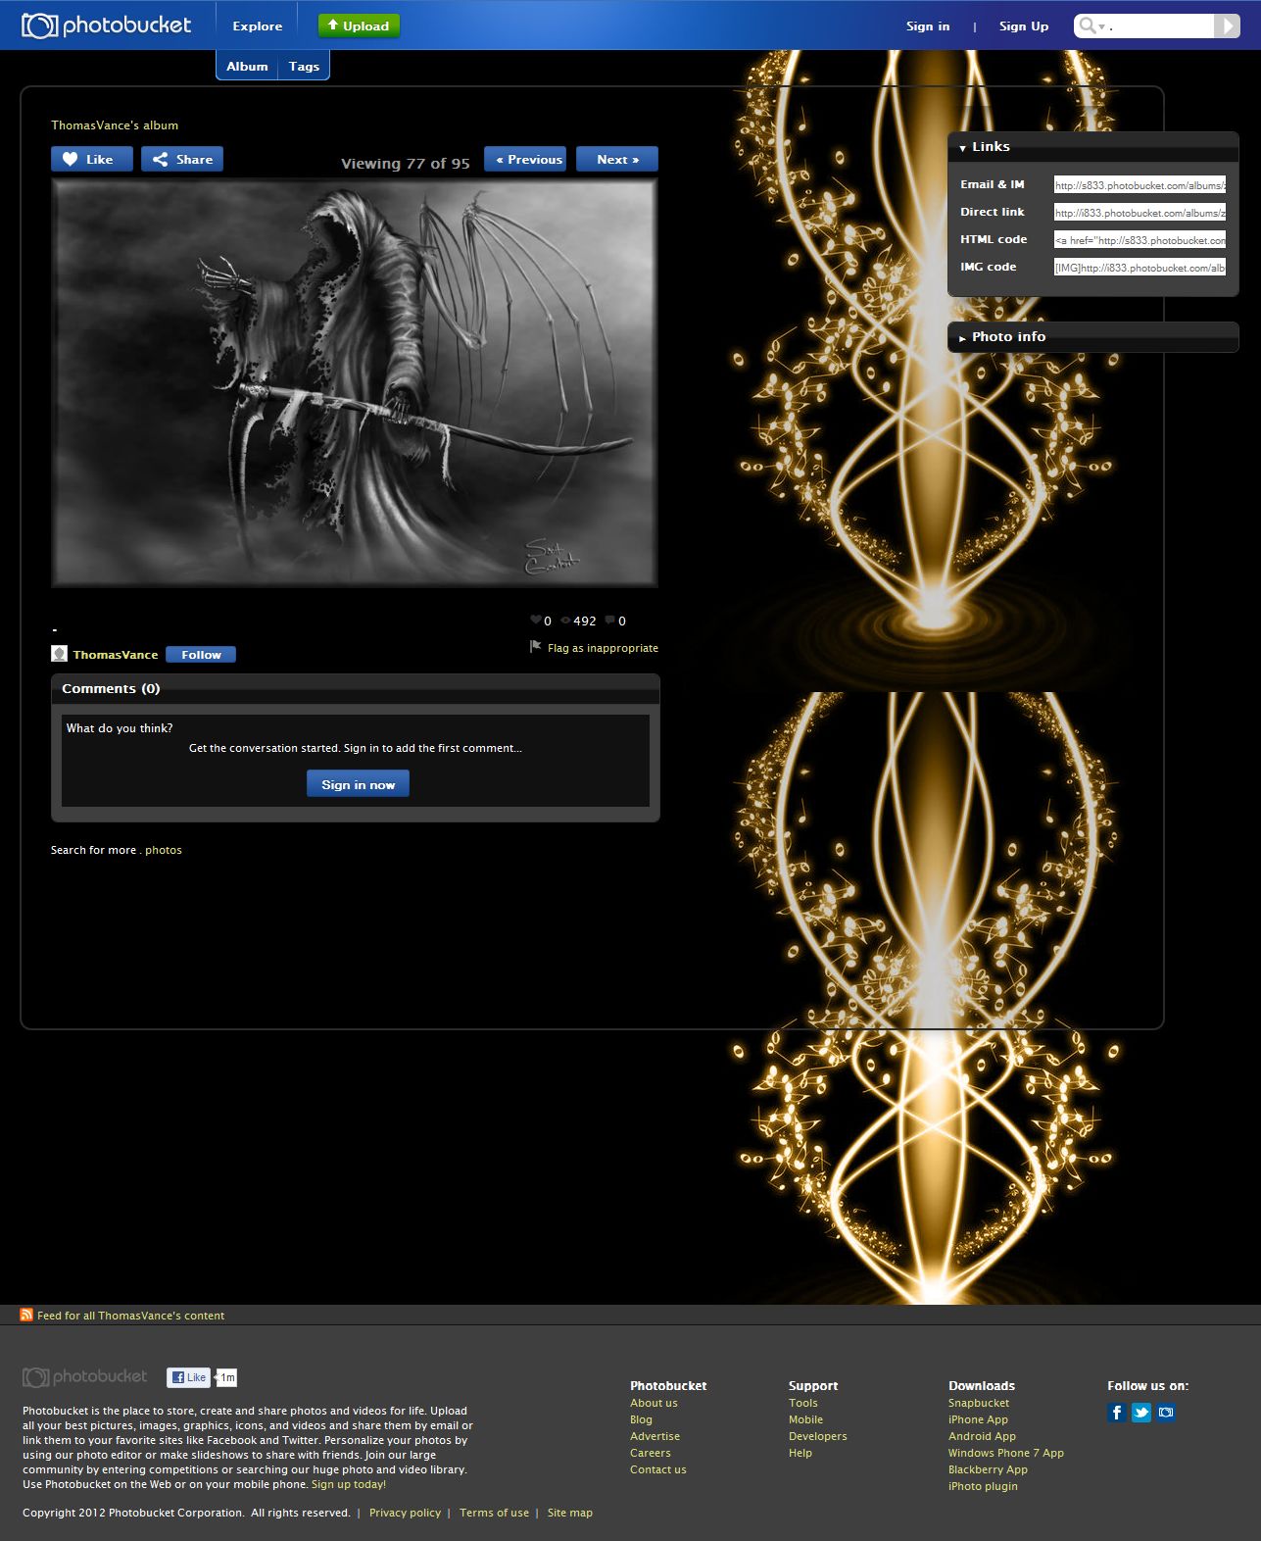Click the "Viewing 77 of 95" text
This screenshot has height=1541, width=1261.
point(406,164)
